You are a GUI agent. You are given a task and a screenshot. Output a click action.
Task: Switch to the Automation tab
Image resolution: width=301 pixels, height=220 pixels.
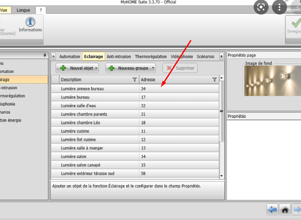coord(69,56)
